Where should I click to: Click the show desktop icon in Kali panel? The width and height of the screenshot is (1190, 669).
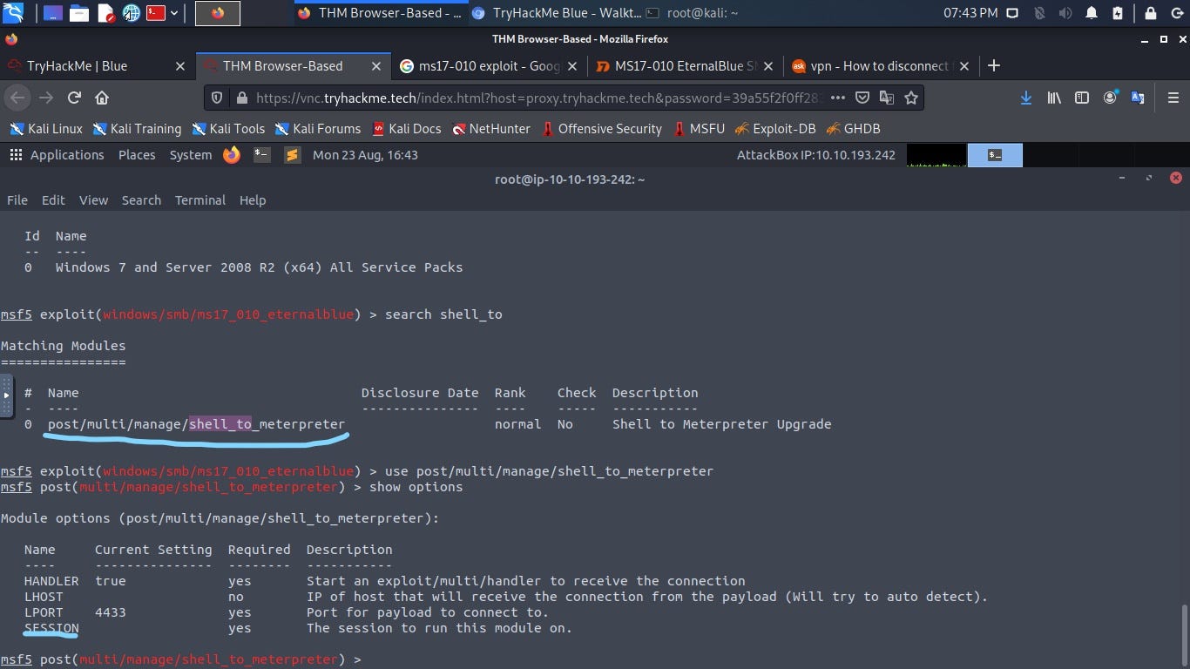click(x=52, y=13)
